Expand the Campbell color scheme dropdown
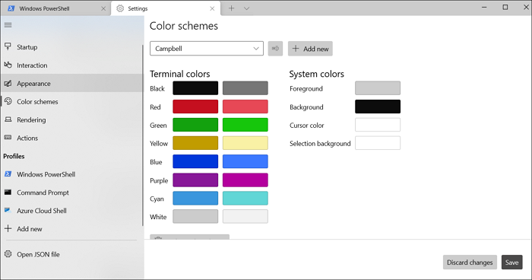This screenshot has width=532, height=280. (x=207, y=49)
